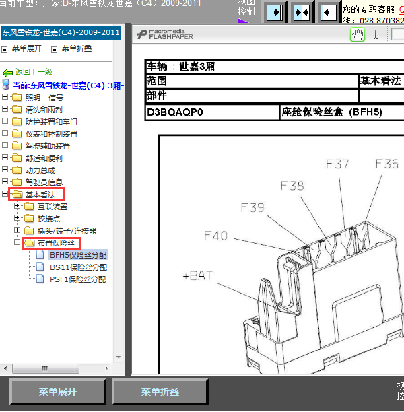Image resolution: width=404 pixels, height=412 pixels.
Task: Click the 动力总成 folder icon
Action: pos(17,170)
